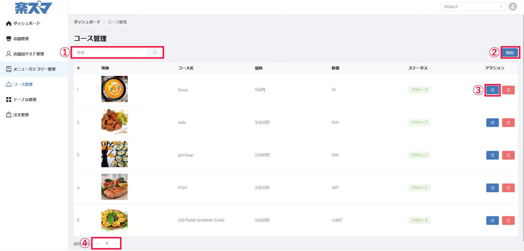
Task: Open the user profile avatar icon
Action: point(513,7)
